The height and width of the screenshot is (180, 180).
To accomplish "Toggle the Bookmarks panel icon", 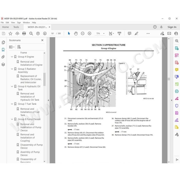I will click(3, 50).
